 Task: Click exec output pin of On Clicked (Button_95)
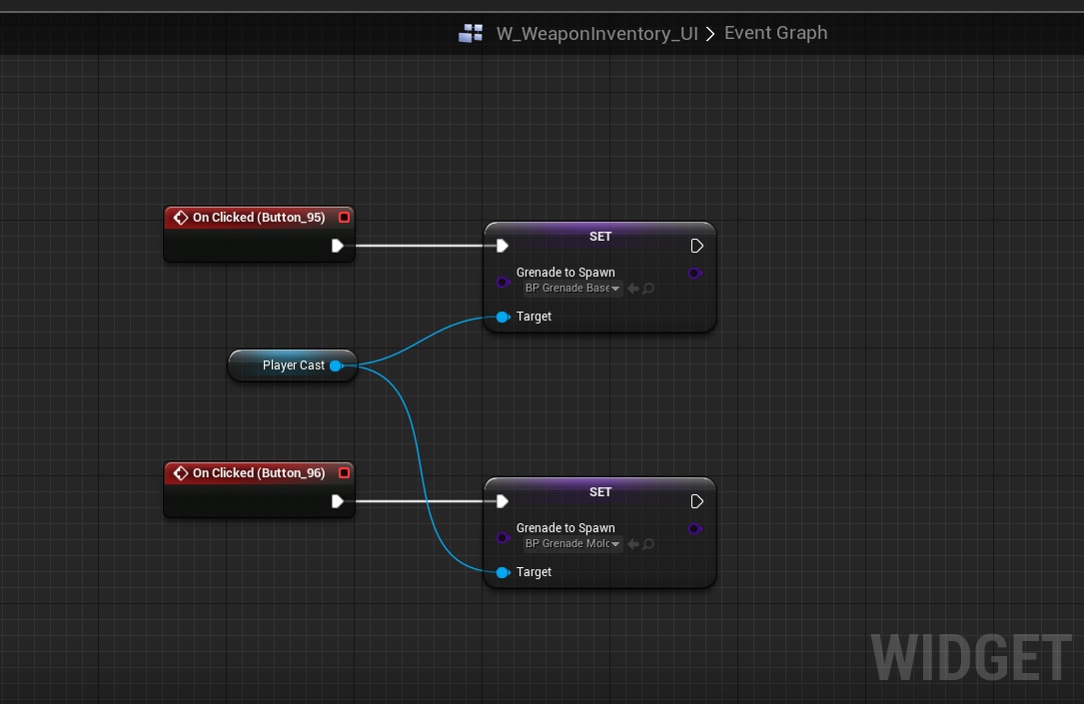[338, 246]
